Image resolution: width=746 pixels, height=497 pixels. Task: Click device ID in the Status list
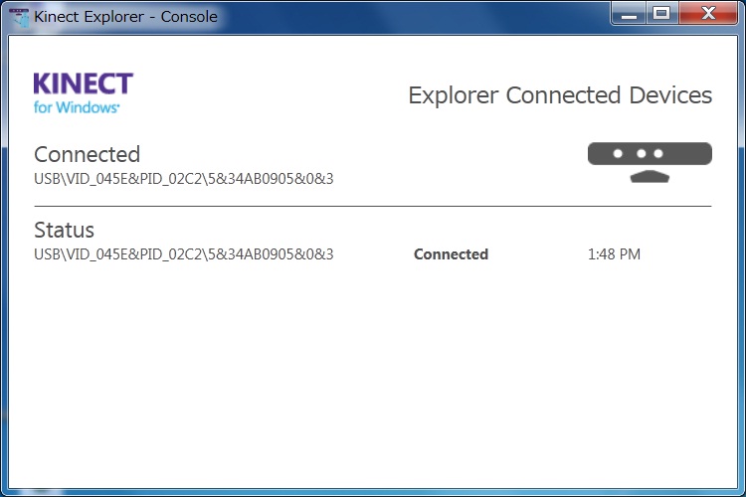pyautogui.click(x=184, y=254)
